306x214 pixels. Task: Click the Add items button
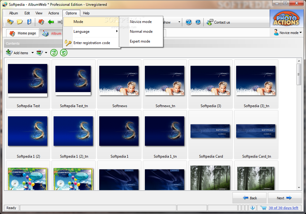coord(17,53)
